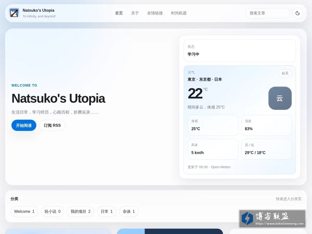
Task: Click the 更新于 09:30 · Open-Meteo text
Action: click(209, 167)
